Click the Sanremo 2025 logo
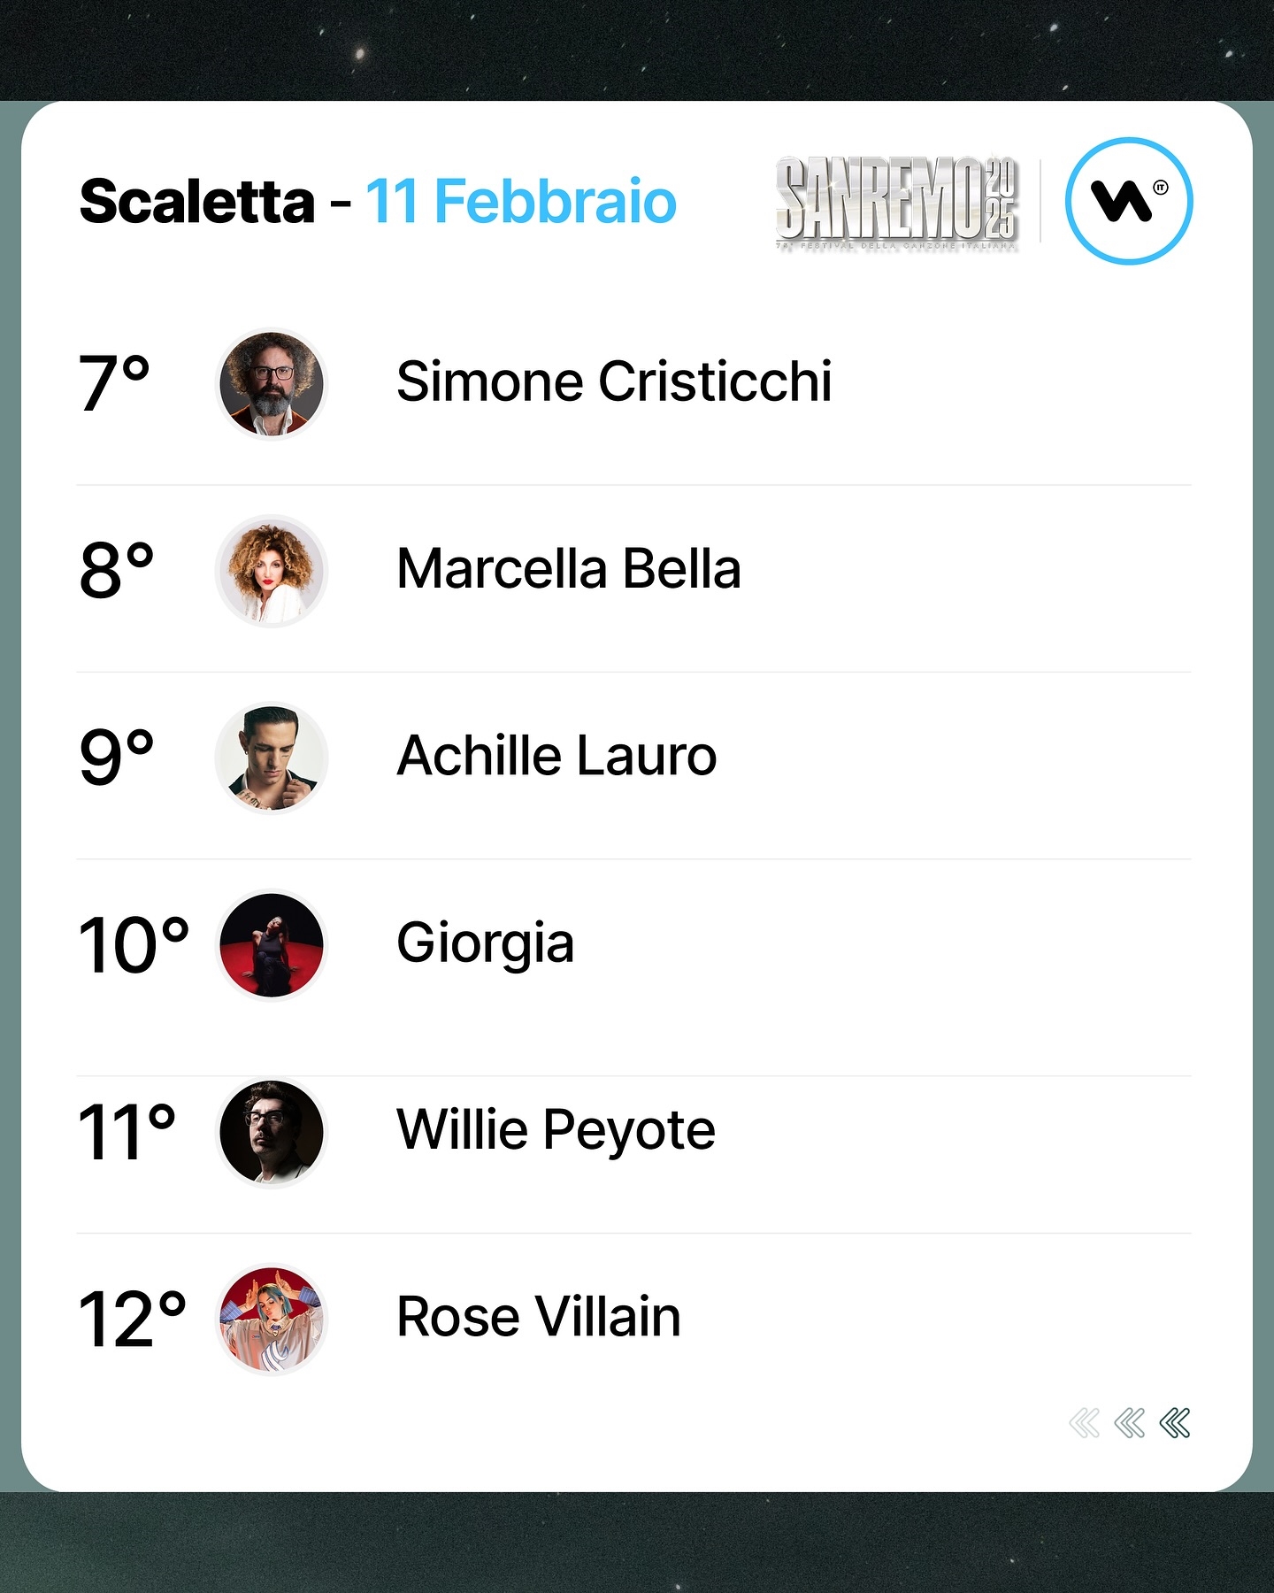 click(x=897, y=203)
